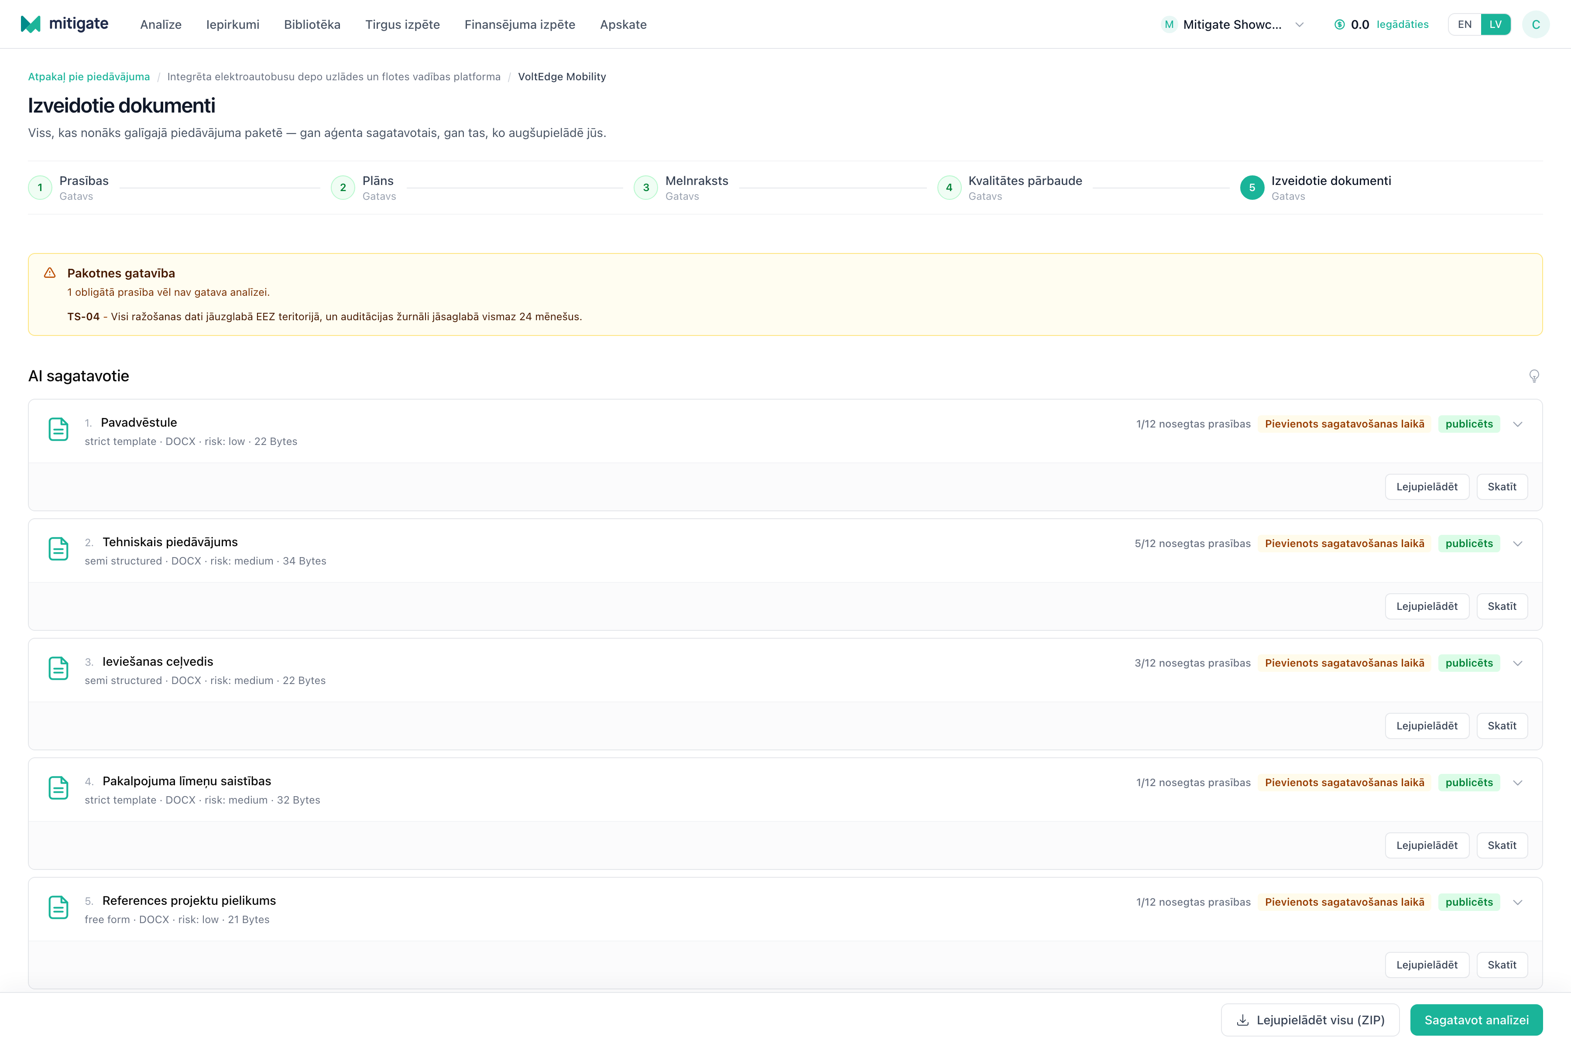Expand the Pakalpojuma līmeņu saistības chevron
Screen dimensions: 1571x1047
(x=1518, y=783)
